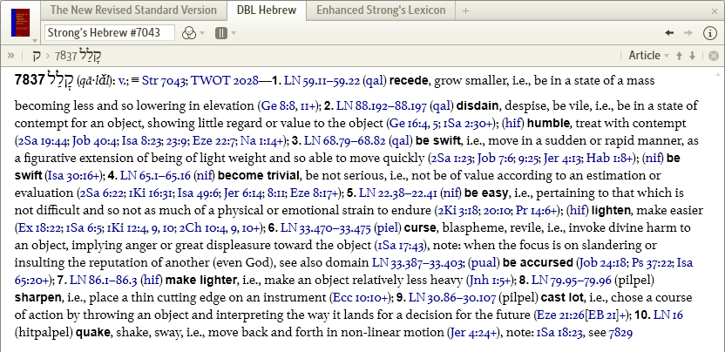The height and width of the screenshot is (352, 725).
Task: Open the Isa 30:16+ reference
Action: pyautogui.click(x=74, y=175)
